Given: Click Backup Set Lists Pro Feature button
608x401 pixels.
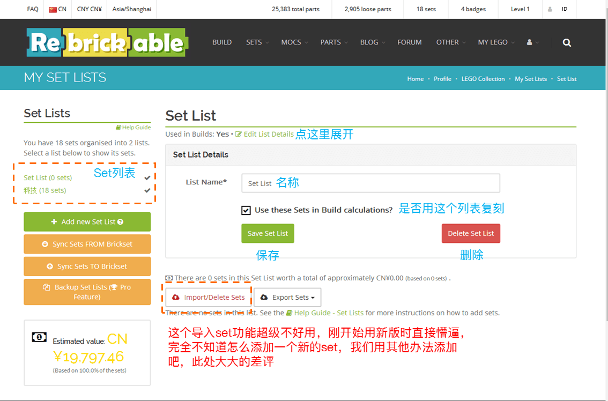Looking at the screenshot, I should pos(87,292).
